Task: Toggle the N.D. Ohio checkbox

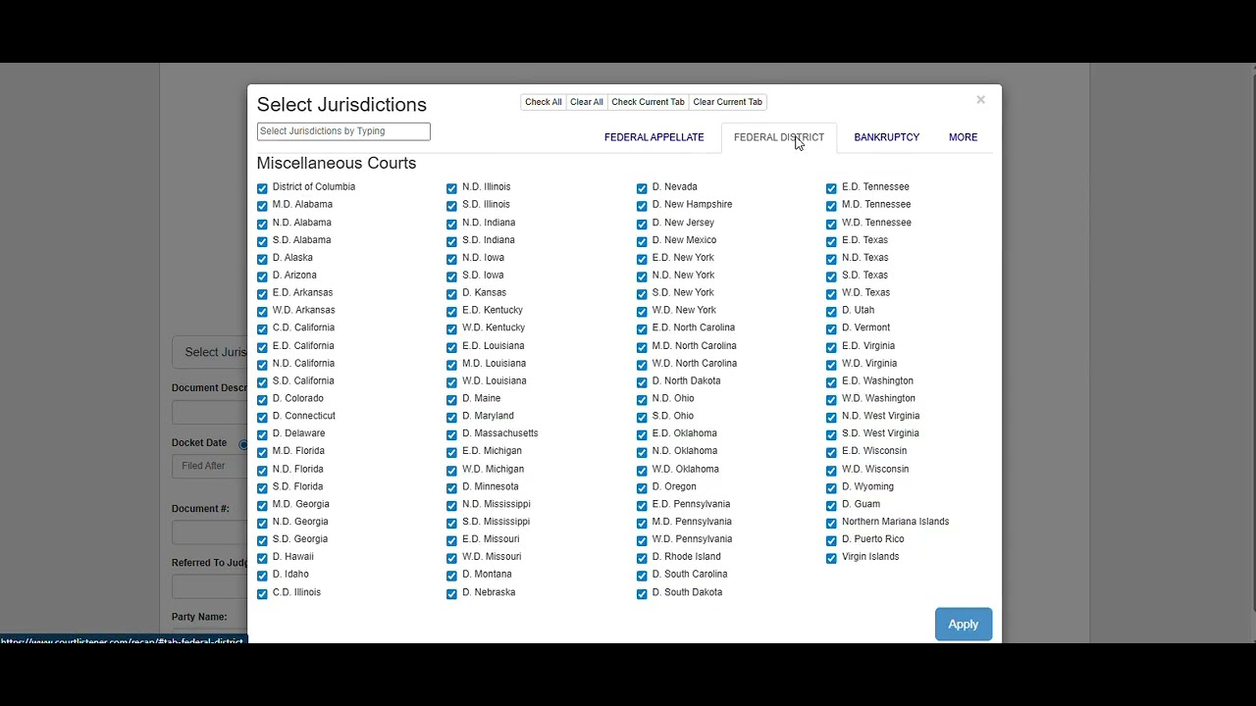Action: pyautogui.click(x=642, y=400)
